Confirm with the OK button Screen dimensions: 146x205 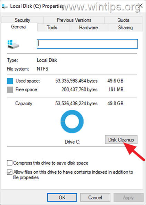pyautogui.click(x=62, y=197)
